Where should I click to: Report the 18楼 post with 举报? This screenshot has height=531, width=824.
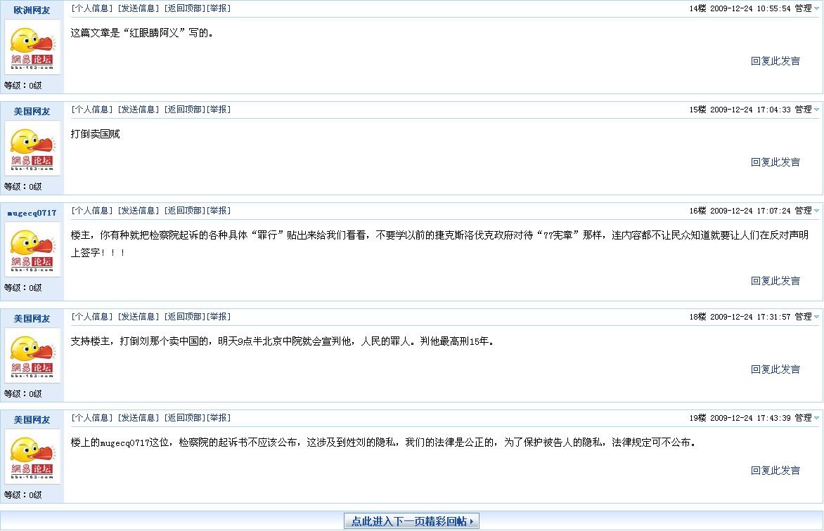pyautogui.click(x=219, y=317)
